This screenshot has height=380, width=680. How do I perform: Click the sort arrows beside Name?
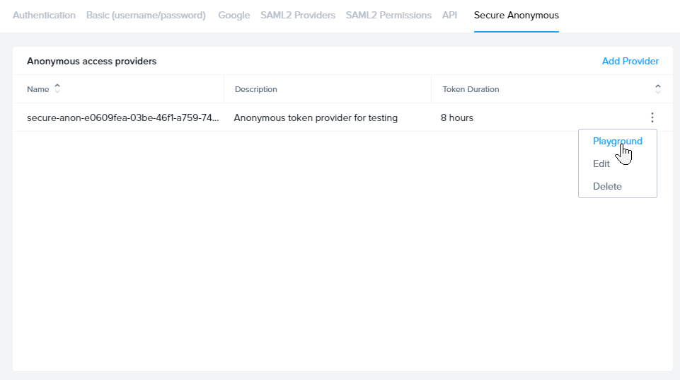(57, 88)
